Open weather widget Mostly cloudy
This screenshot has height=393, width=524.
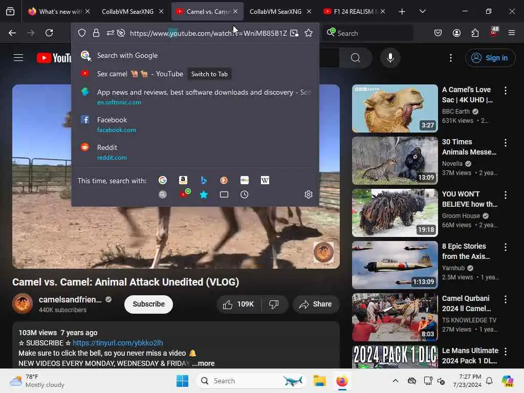click(37, 381)
